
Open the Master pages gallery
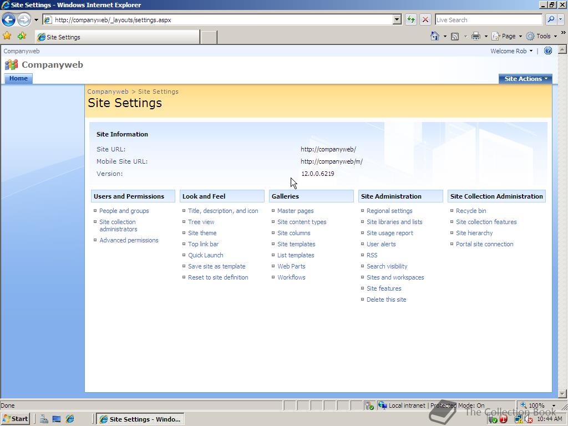click(296, 211)
